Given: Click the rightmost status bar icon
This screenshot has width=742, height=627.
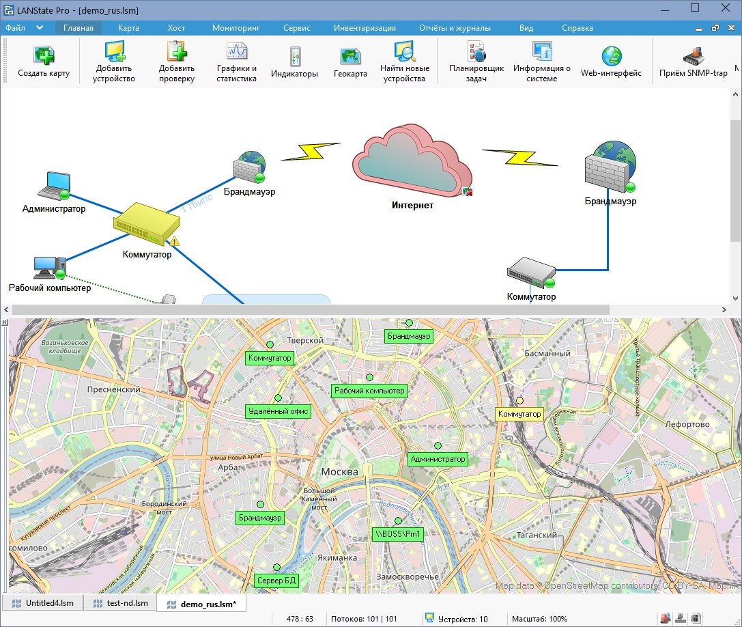Looking at the screenshot, I should (696, 618).
